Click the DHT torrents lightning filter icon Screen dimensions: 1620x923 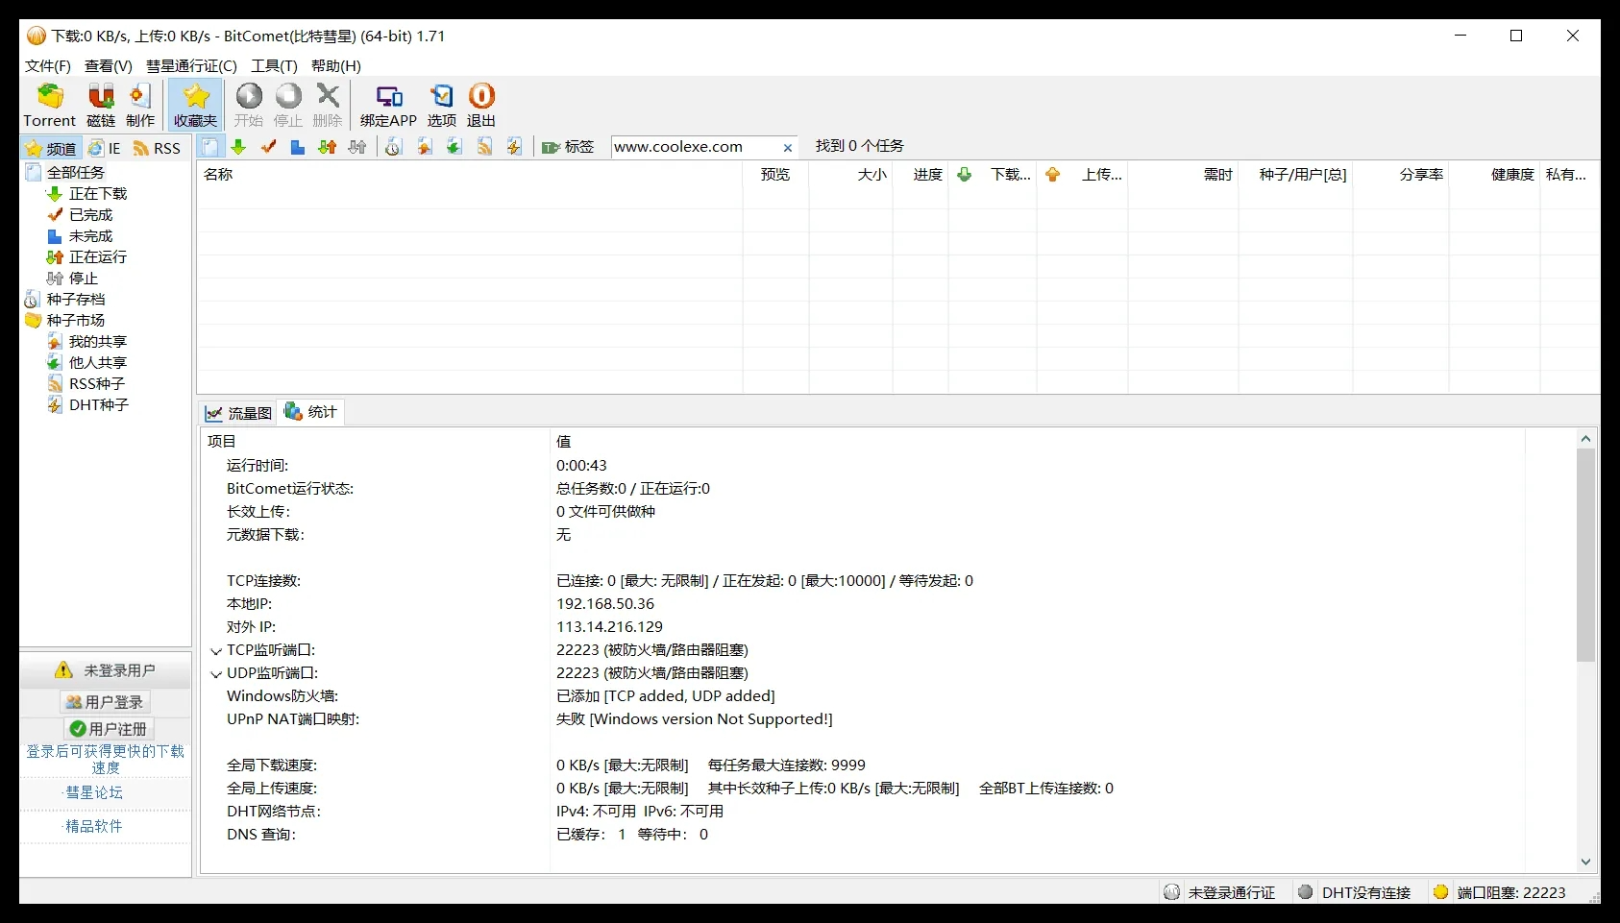(x=515, y=147)
